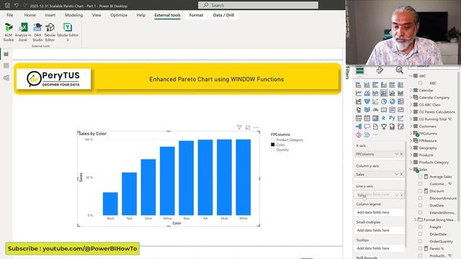461x259 pixels.
Task: Select Q&A speech bubble visual
Action: [x=367, y=127]
